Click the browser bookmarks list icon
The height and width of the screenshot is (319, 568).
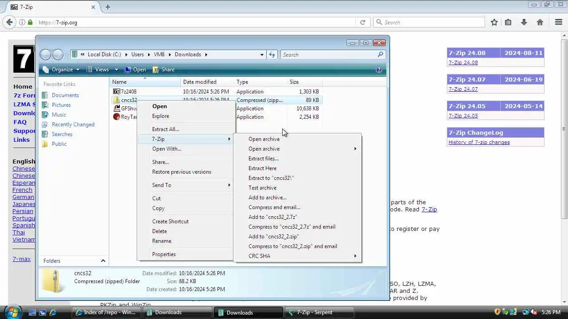tap(508, 22)
